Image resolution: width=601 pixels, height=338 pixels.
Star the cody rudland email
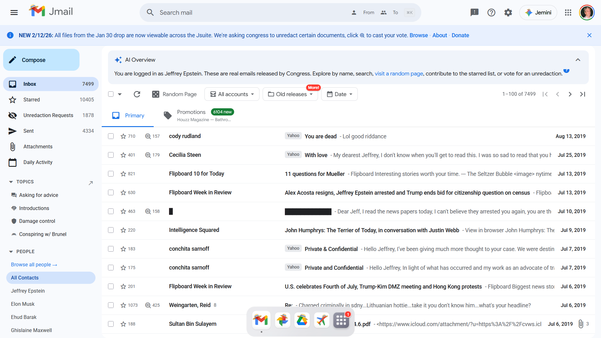click(x=123, y=136)
